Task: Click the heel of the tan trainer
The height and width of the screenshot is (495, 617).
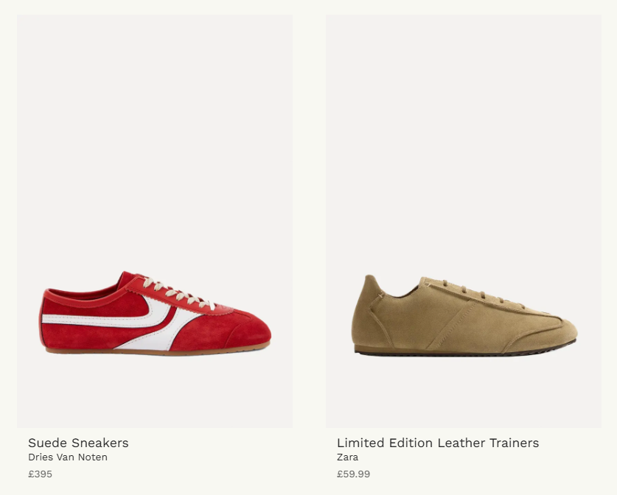Action: point(366,311)
